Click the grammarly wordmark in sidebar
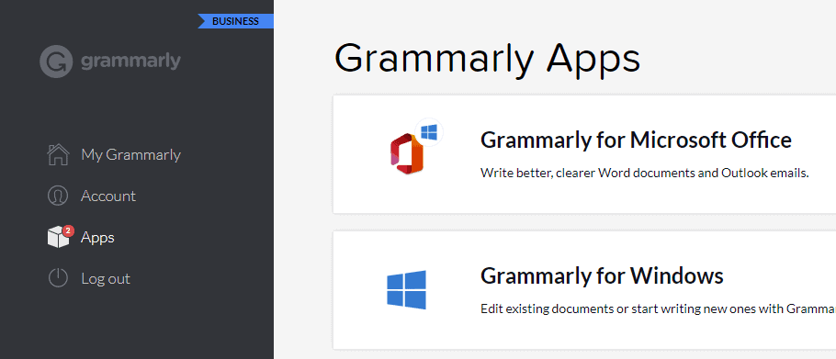The image size is (836, 359). [x=130, y=62]
